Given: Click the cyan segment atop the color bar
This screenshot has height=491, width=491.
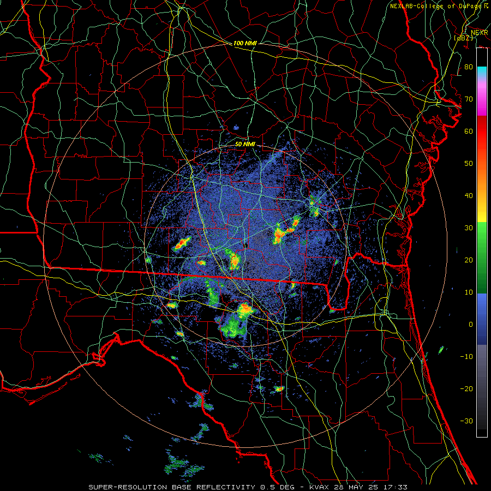Looking at the screenshot, I should 482,73.
